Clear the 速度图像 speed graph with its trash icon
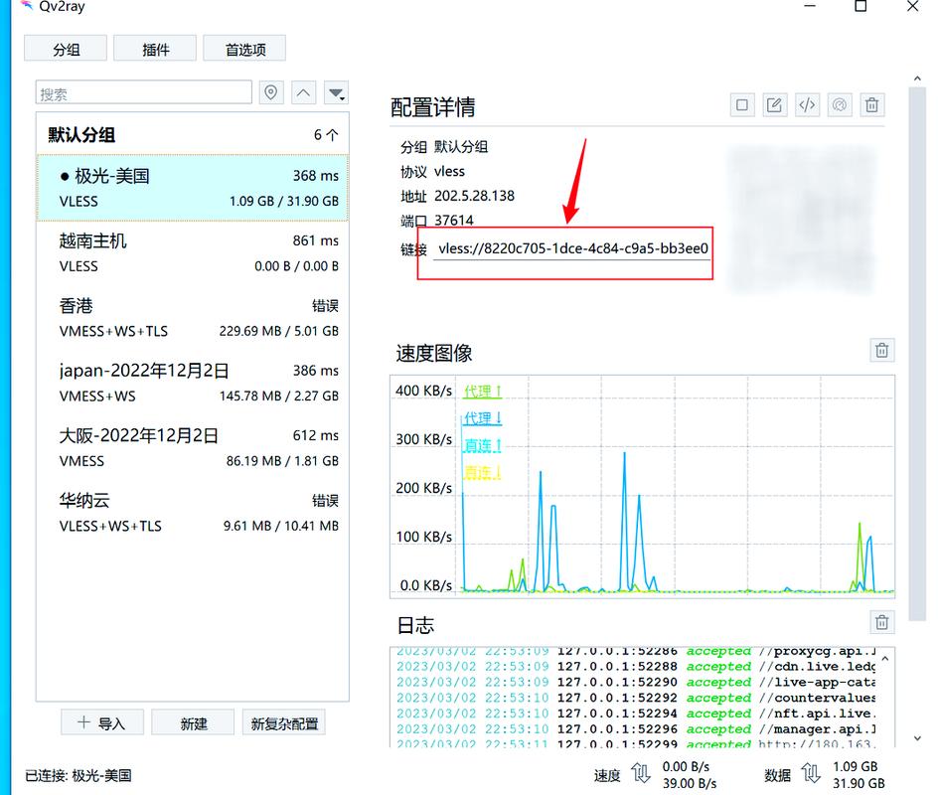The image size is (938, 795). [x=881, y=350]
